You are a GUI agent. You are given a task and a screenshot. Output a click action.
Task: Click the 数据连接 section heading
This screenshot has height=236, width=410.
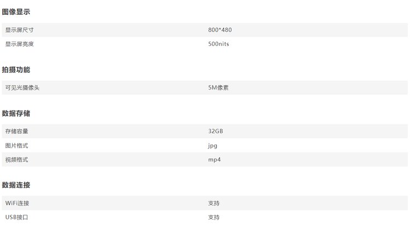(16, 185)
